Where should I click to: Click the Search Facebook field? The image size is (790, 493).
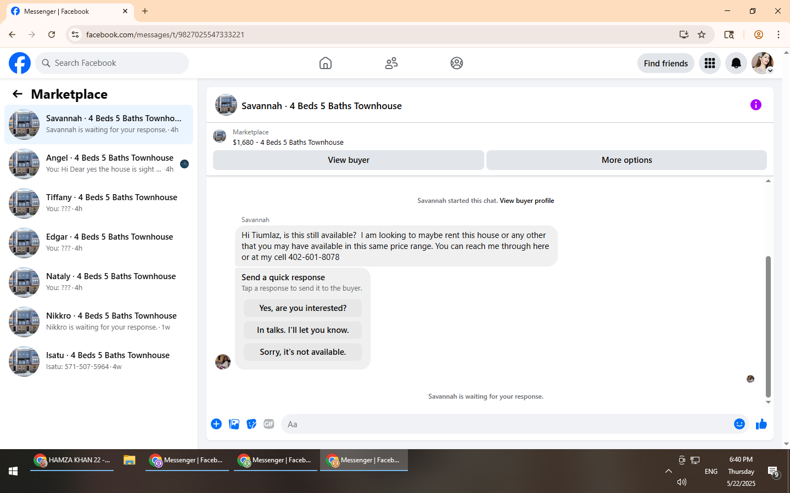(112, 63)
